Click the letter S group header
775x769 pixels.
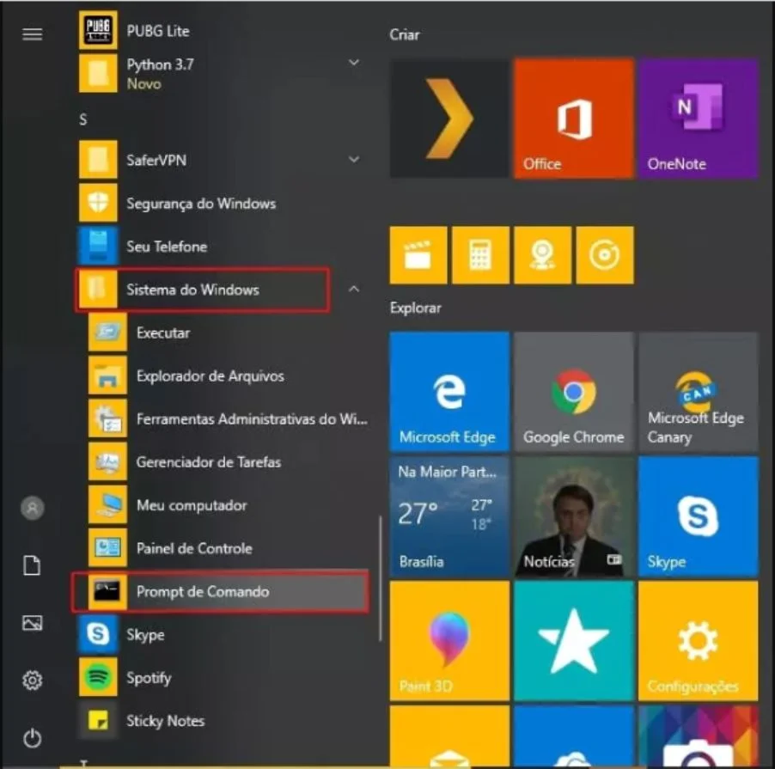click(x=83, y=119)
